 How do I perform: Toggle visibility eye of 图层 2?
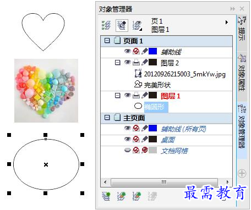(x=128, y=62)
